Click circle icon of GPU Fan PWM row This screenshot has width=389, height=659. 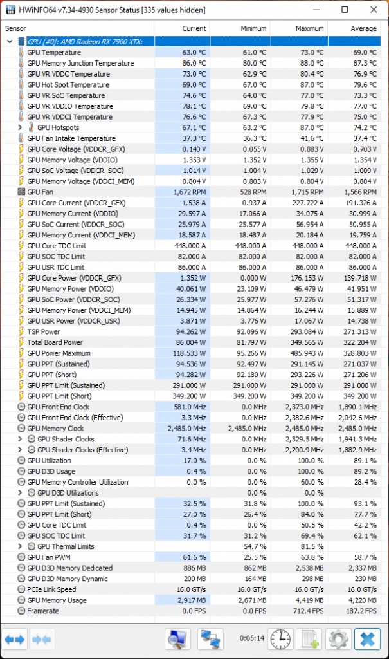[x=21, y=557]
